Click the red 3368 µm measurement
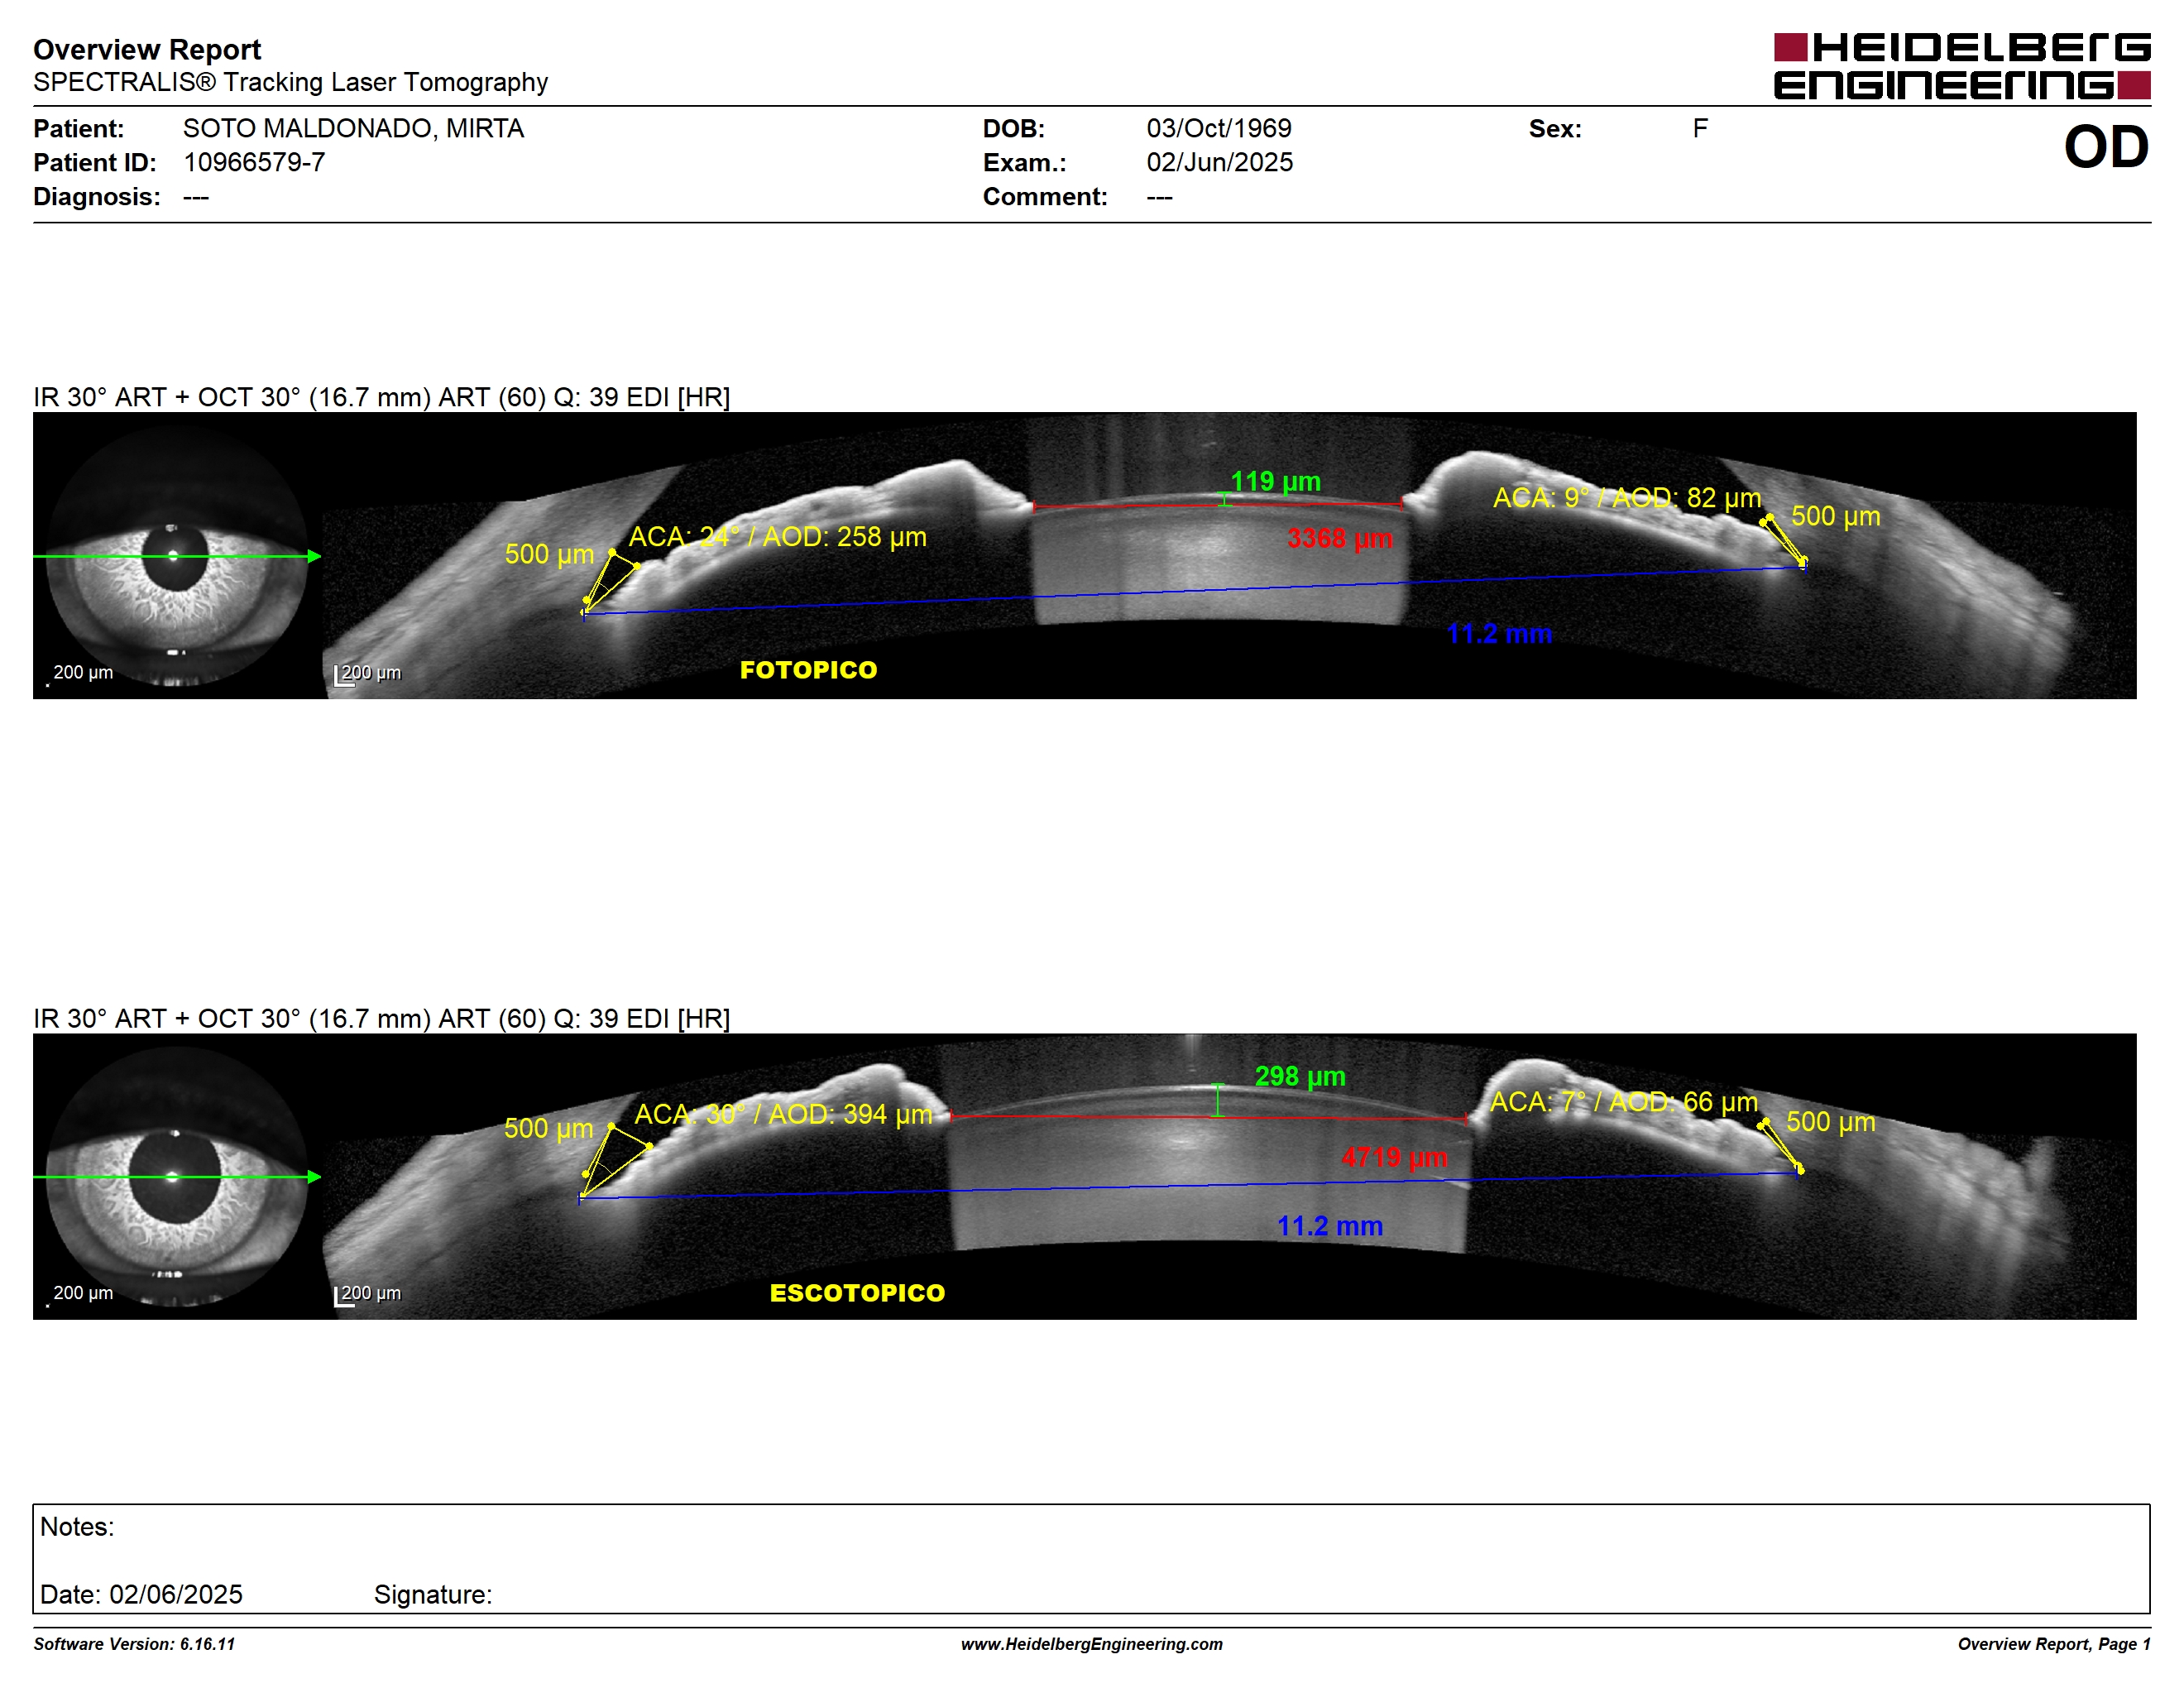This screenshot has height=1688, width=2184. click(x=1340, y=538)
